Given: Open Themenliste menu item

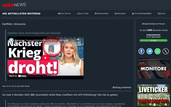Looking at the screenshot, I should click(x=101, y=13).
